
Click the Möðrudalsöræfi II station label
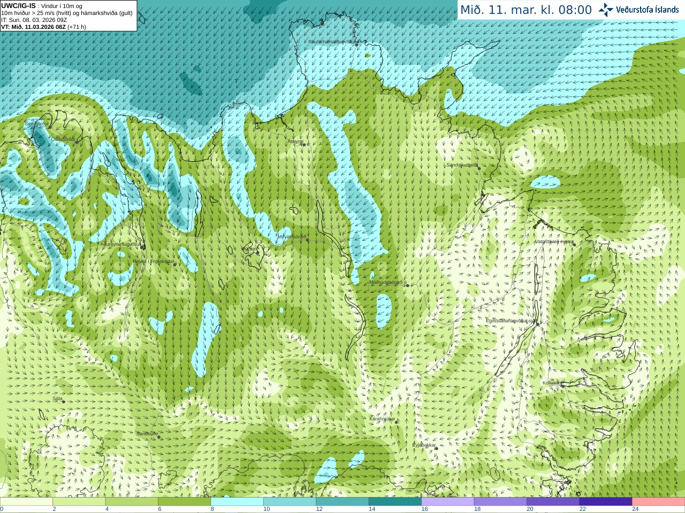pos(388,282)
